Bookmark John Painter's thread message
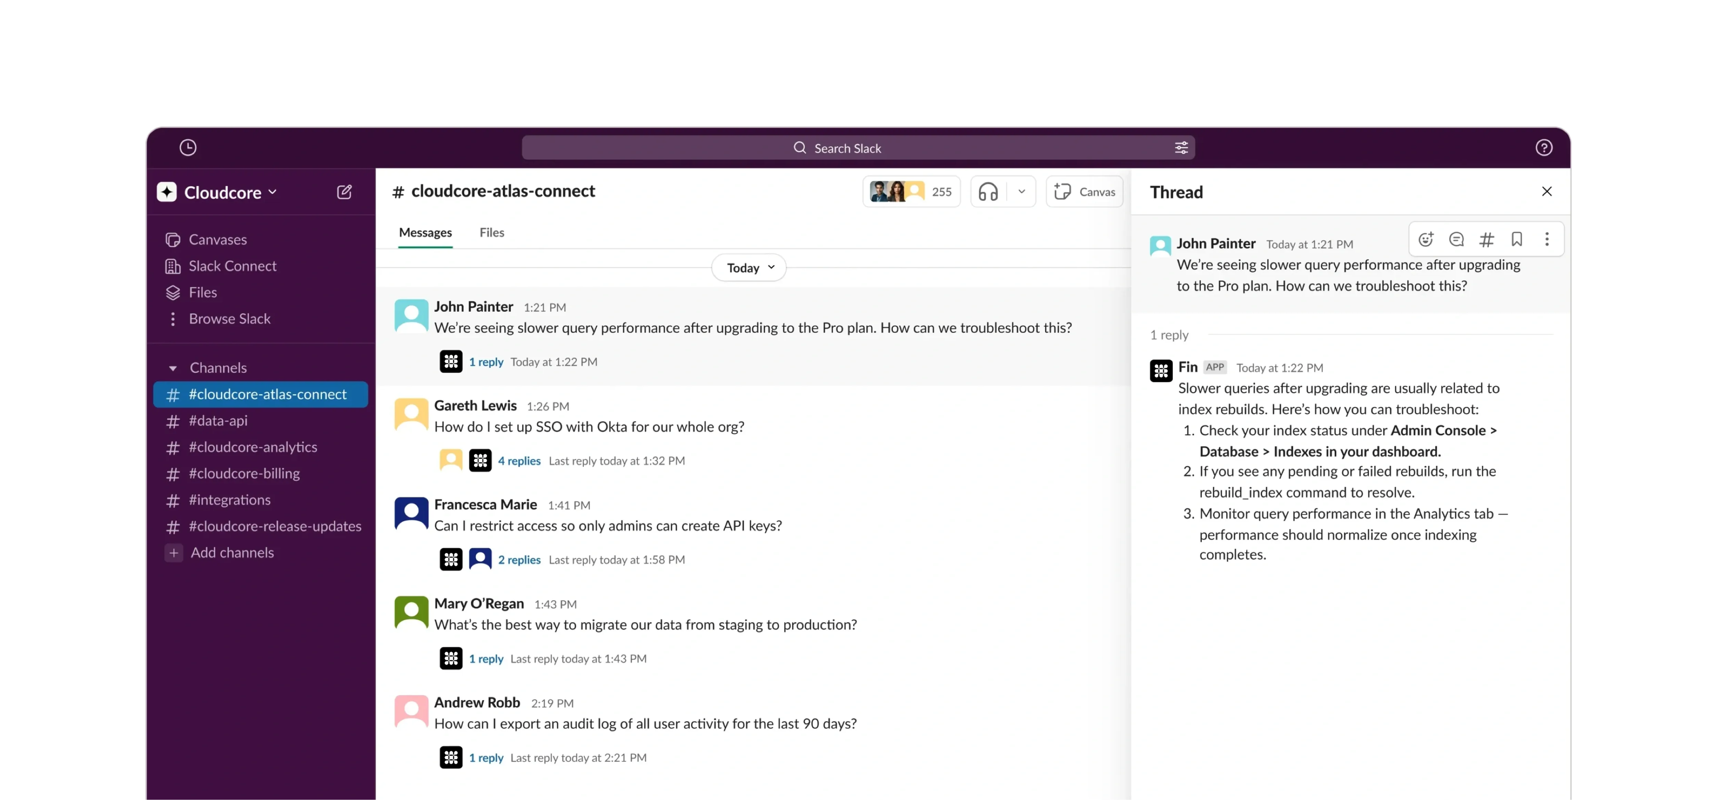Image resolution: width=1720 pixels, height=800 pixels. [1516, 239]
